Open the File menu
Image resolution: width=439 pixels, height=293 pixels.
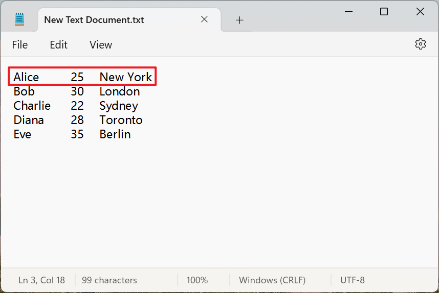[20, 45]
